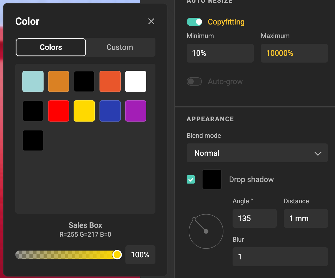The width and height of the screenshot is (335, 278).
Task: Switch to the Colors tab
Action: (x=51, y=47)
